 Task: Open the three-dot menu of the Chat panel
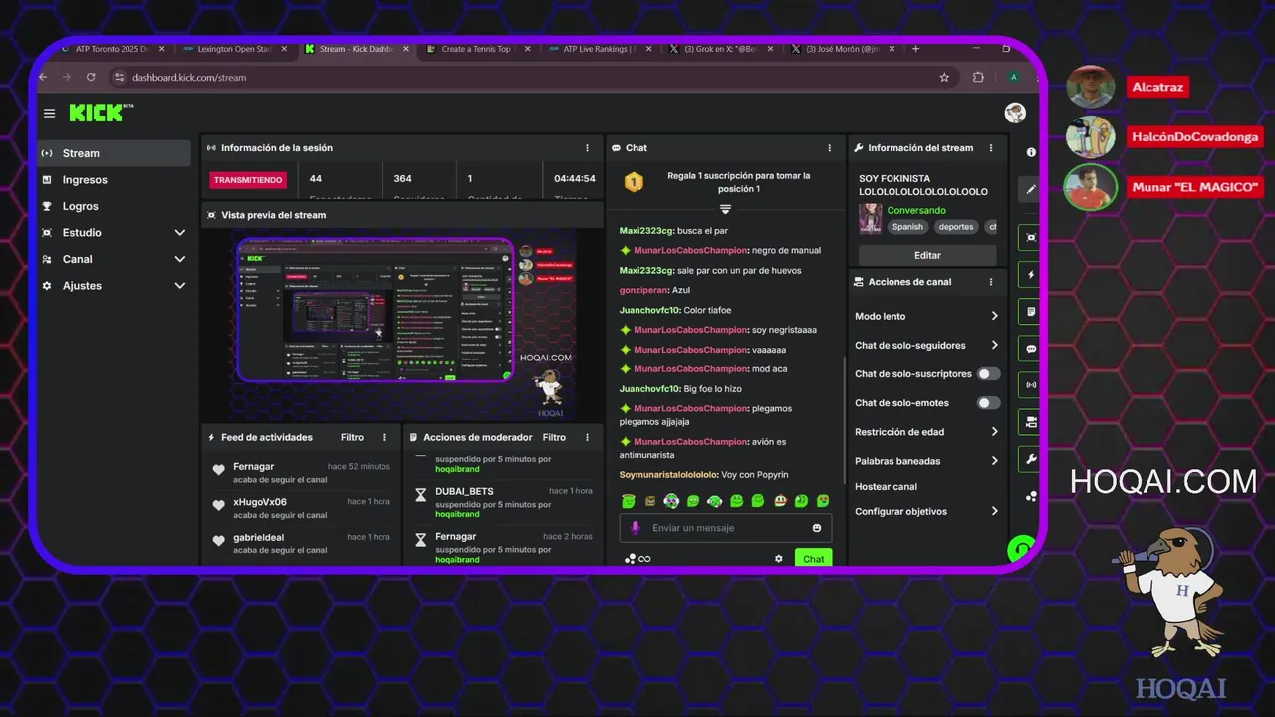[829, 147]
